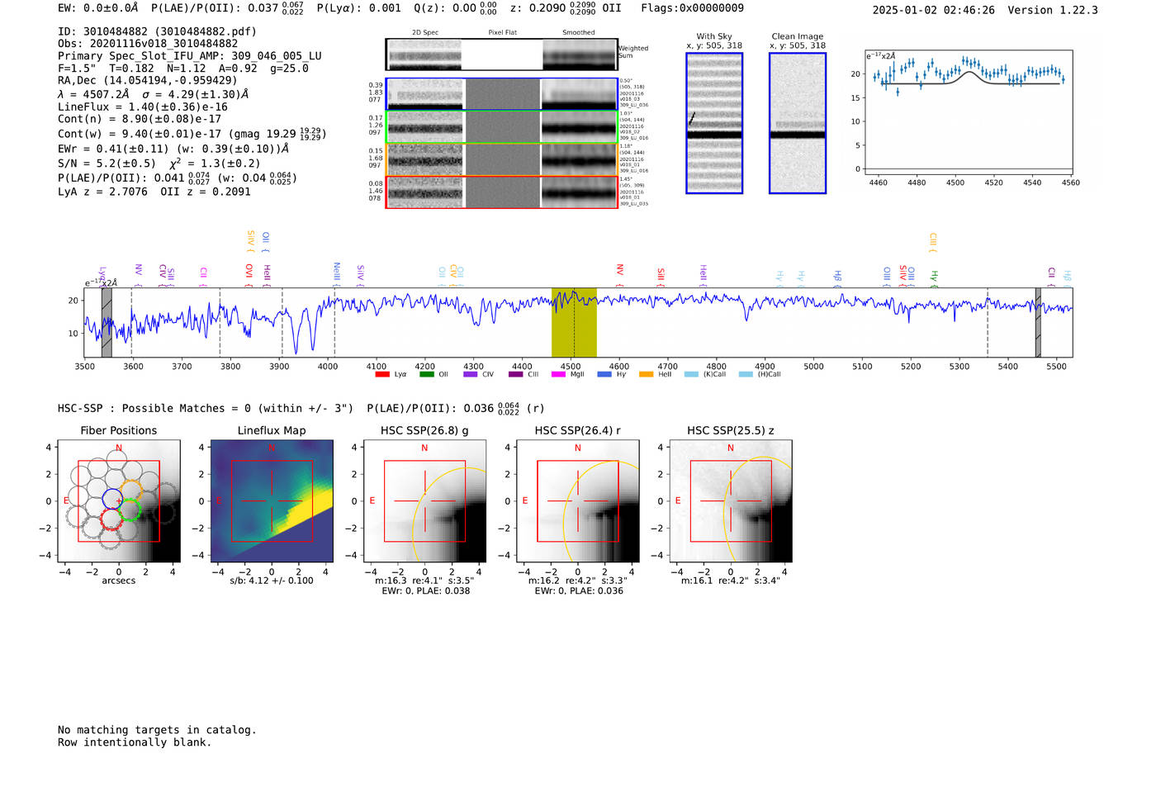Click the LineFlux = 1.40(±0.36)e-16 value
The image size is (1156, 787).
tap(143, 107)
